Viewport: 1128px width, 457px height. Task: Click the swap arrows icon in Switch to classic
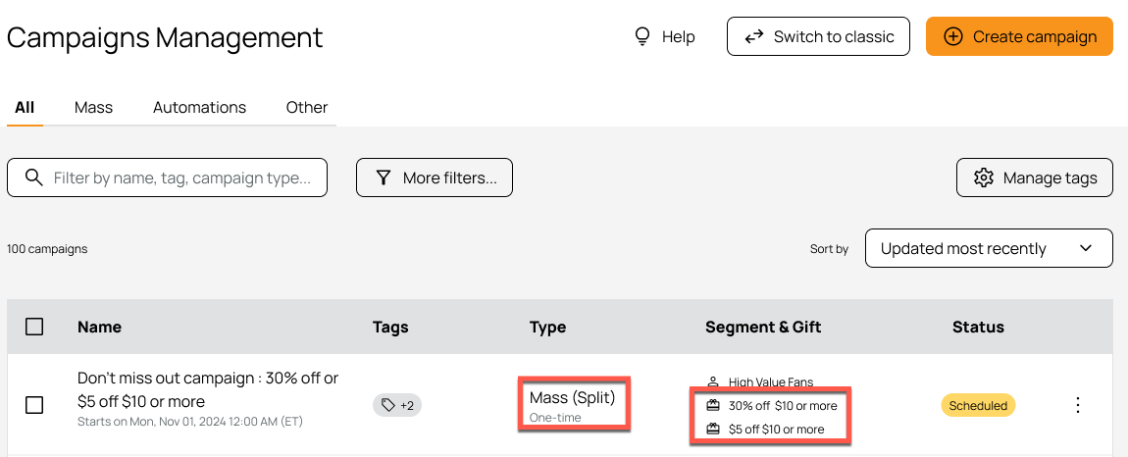754,36
